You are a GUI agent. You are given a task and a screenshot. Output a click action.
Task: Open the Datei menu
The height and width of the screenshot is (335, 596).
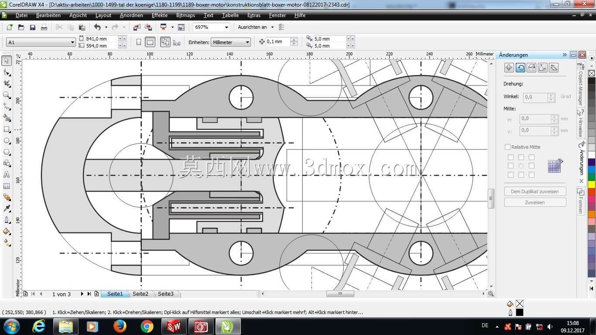[21, 15]
